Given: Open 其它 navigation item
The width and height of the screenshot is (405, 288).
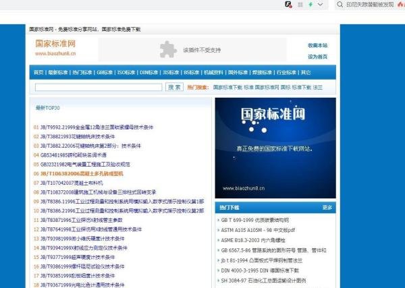Looking at the screenshot, I should point(306,73).
